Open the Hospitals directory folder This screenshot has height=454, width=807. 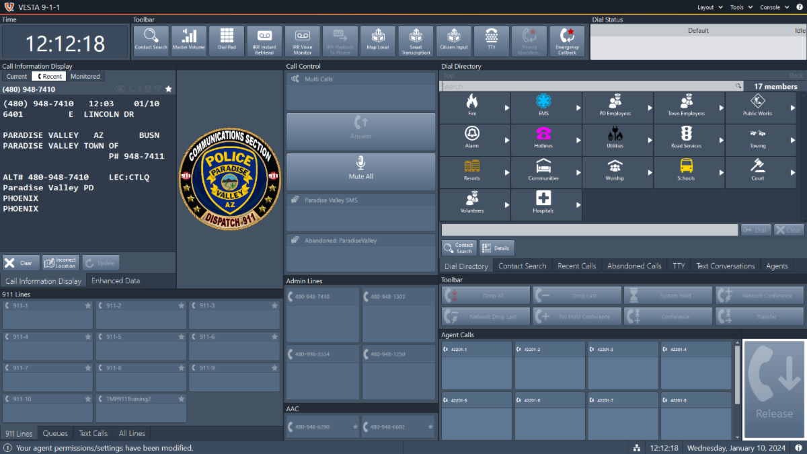tap(546, 204)
